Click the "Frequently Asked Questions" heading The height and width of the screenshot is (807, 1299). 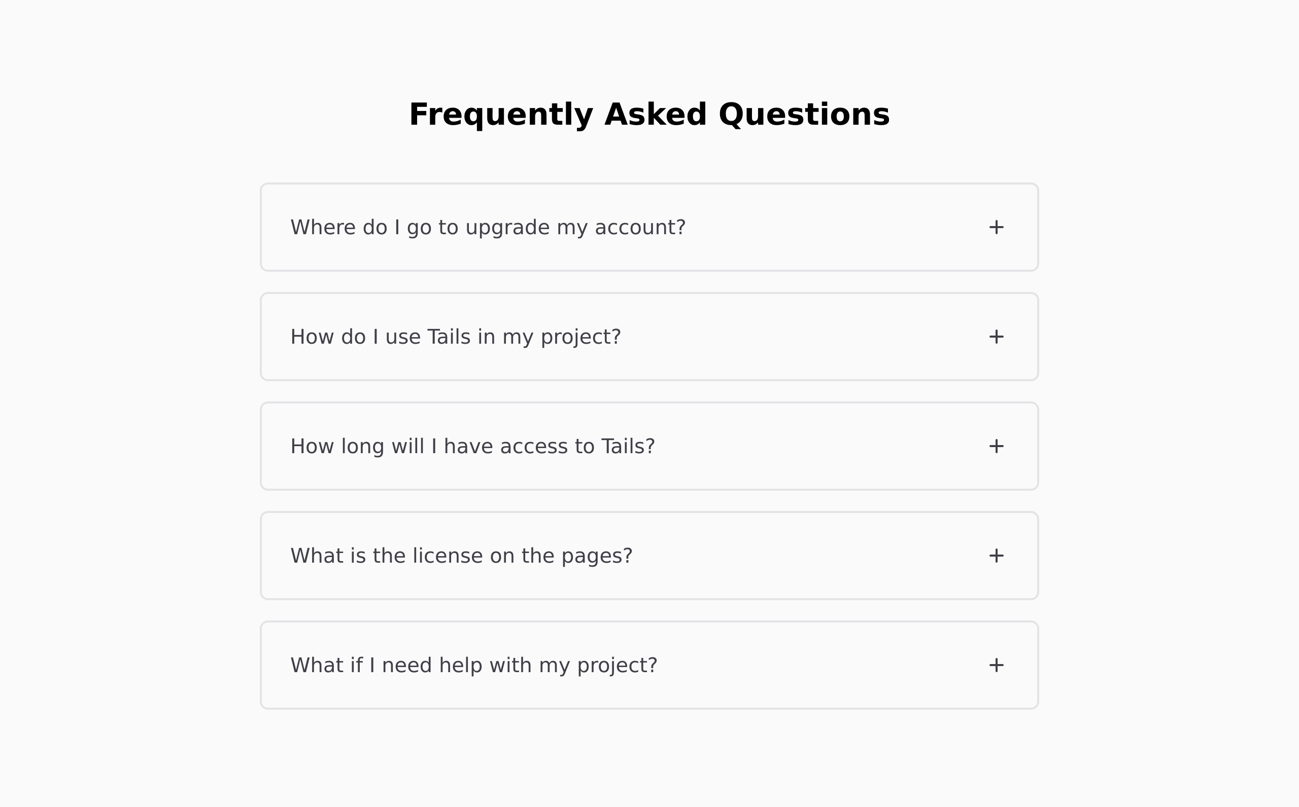click(649, 115)
